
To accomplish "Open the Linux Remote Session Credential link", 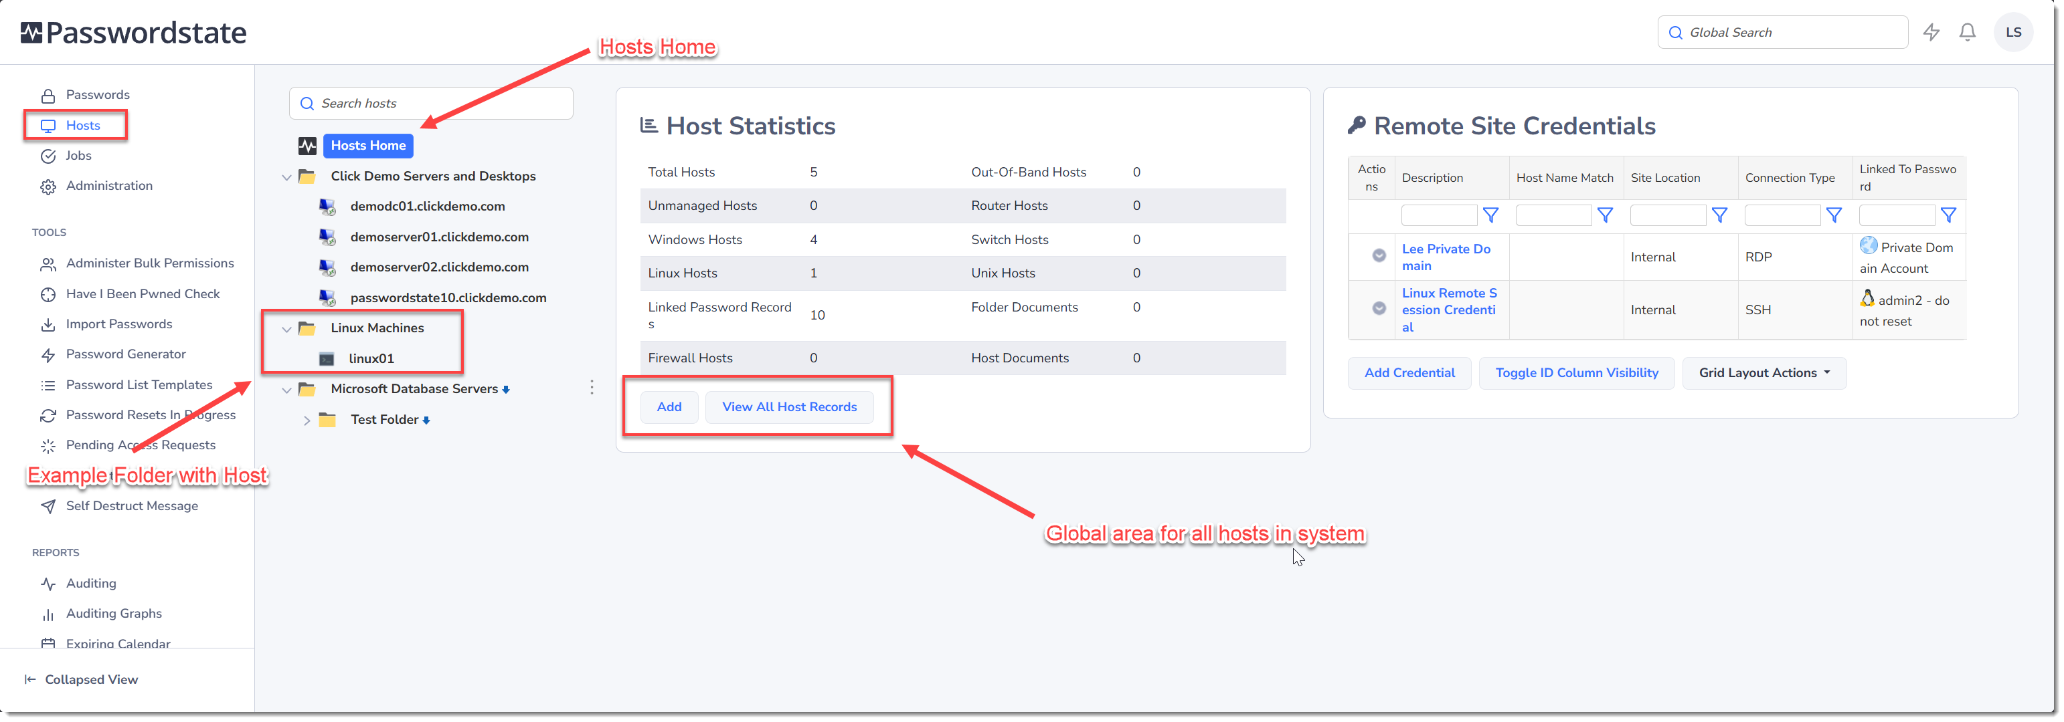I will pyautogui.click(x=1449, y=310).
